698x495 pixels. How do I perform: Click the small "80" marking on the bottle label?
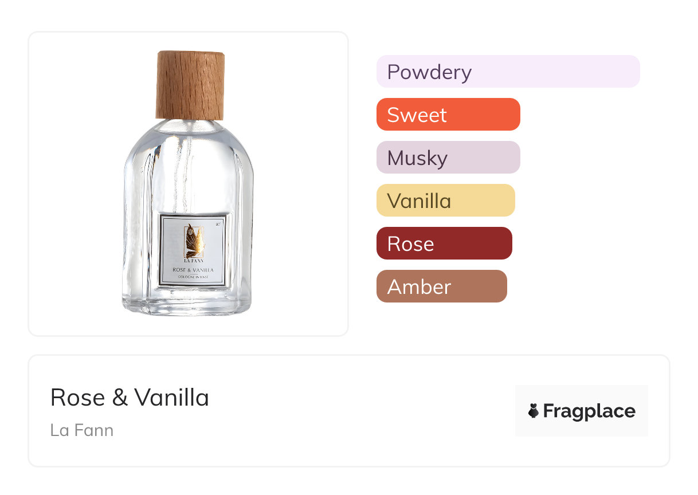tap(218, 224)
